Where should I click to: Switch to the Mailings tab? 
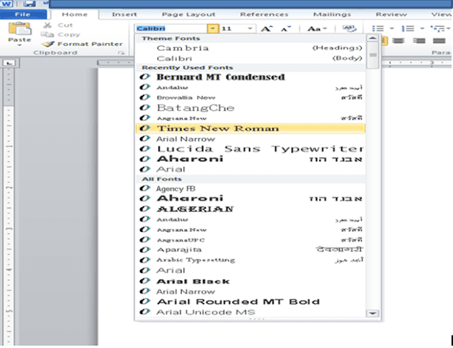[332, 14]
